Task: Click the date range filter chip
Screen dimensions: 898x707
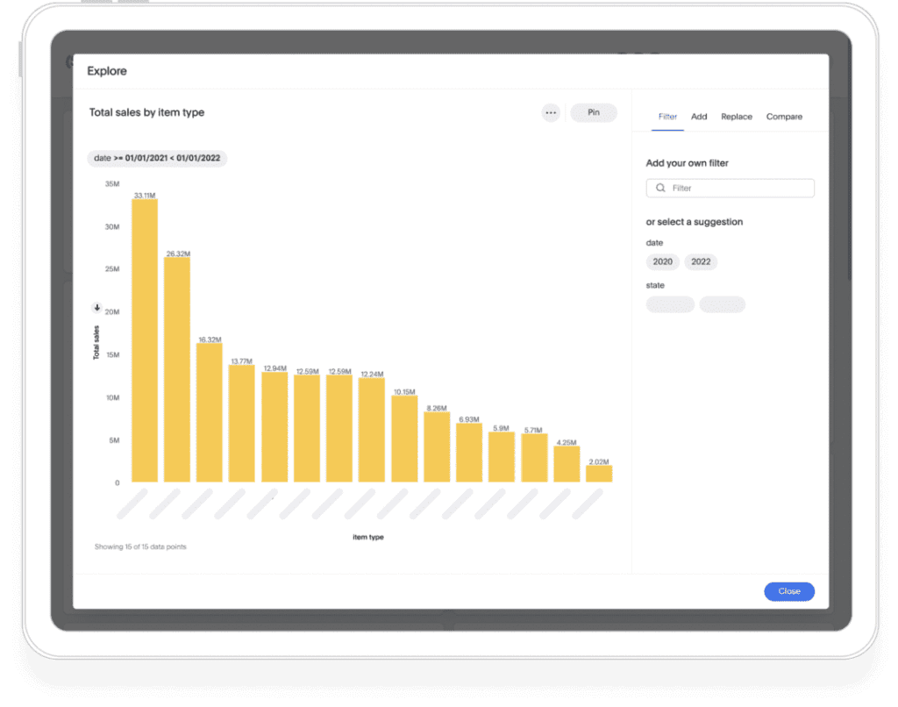Action: [x=157, y=159]
